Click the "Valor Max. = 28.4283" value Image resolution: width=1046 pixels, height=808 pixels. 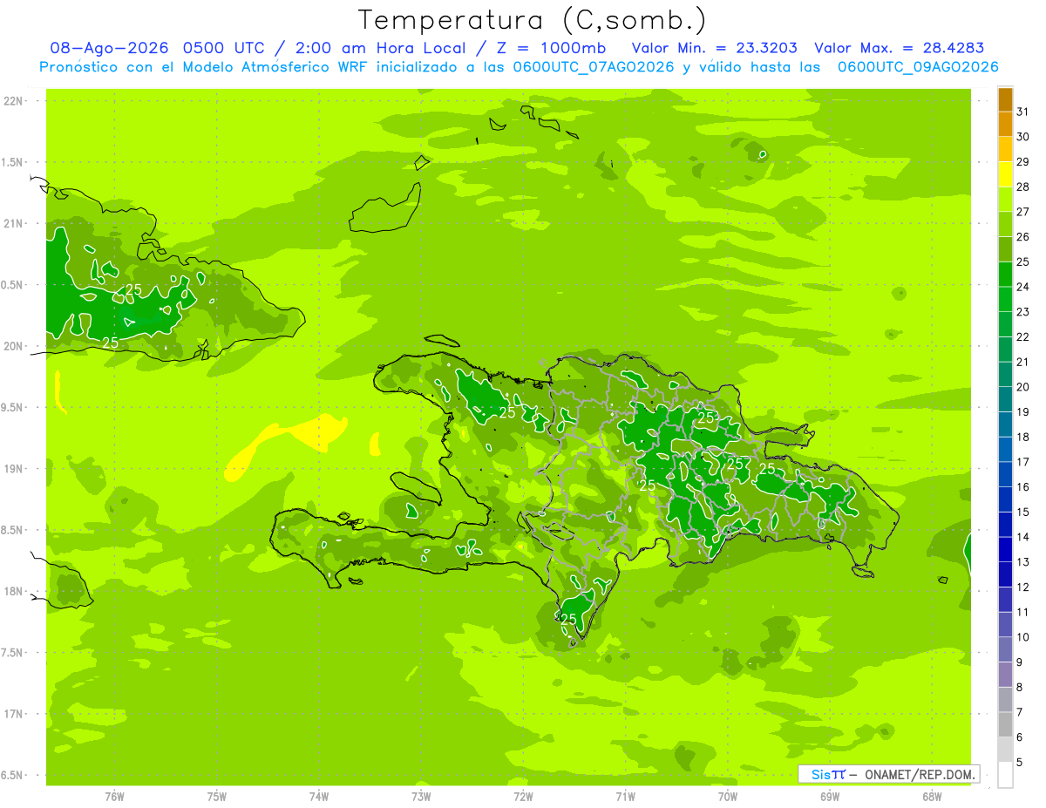(x=899, y=48)
